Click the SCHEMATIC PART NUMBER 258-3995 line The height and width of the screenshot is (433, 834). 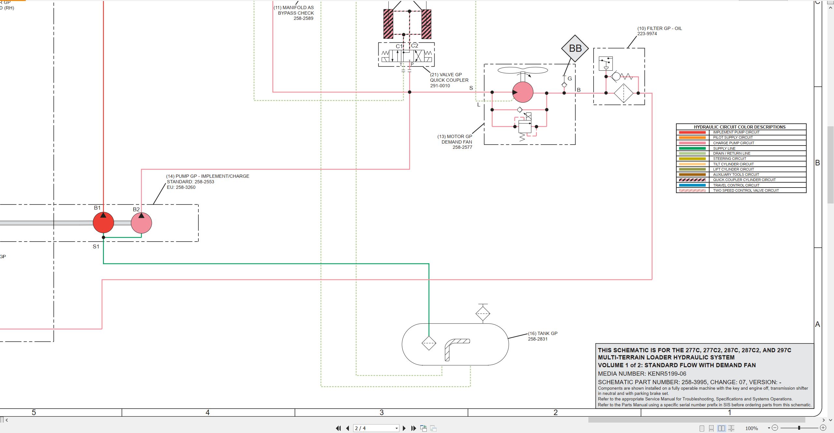[x=689, y=382]
